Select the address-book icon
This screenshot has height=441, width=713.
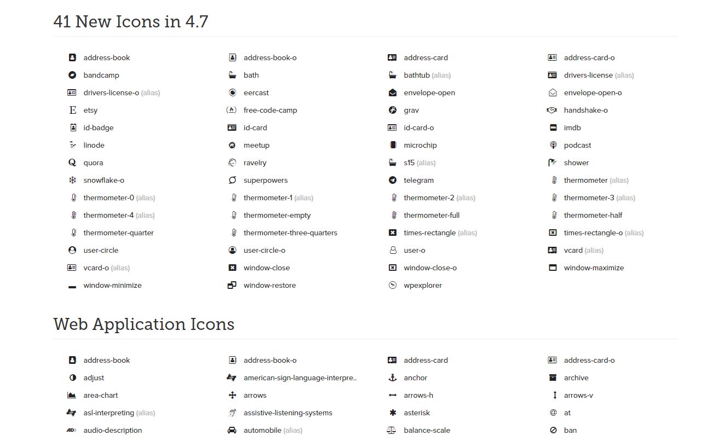[73, 57]
